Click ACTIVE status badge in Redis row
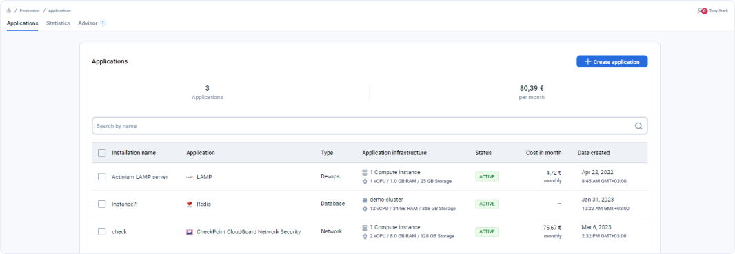Screen dimensions: 735x254 [487, 204]
